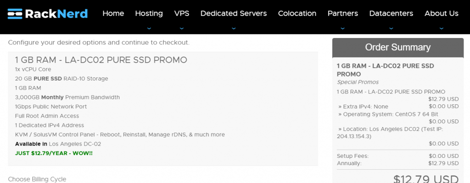Expand the VPS menu chevron

(x=182, y=28)
